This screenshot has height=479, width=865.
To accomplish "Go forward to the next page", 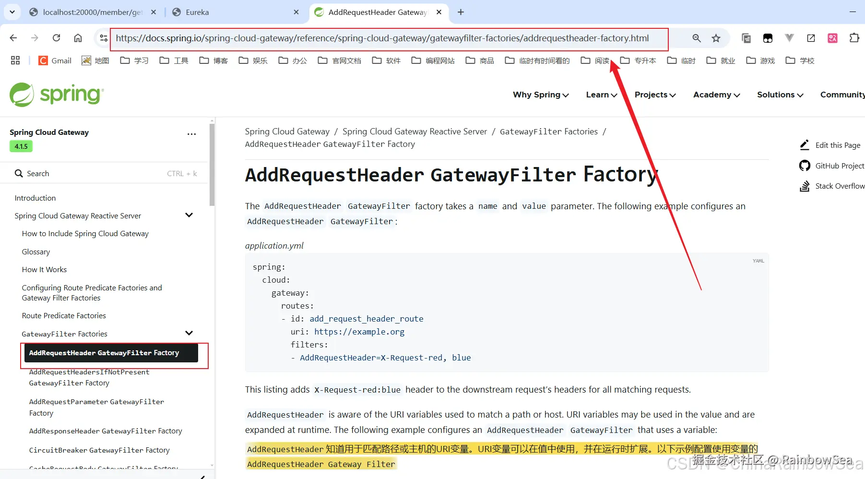I will [35, 38].
